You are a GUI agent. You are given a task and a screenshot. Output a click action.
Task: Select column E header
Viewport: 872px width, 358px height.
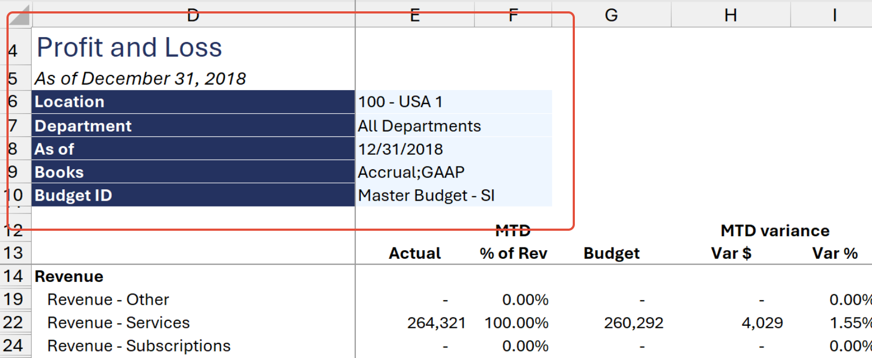coord(415,15)
